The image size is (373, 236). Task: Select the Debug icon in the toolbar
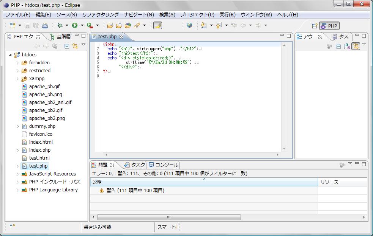(60, 25)
